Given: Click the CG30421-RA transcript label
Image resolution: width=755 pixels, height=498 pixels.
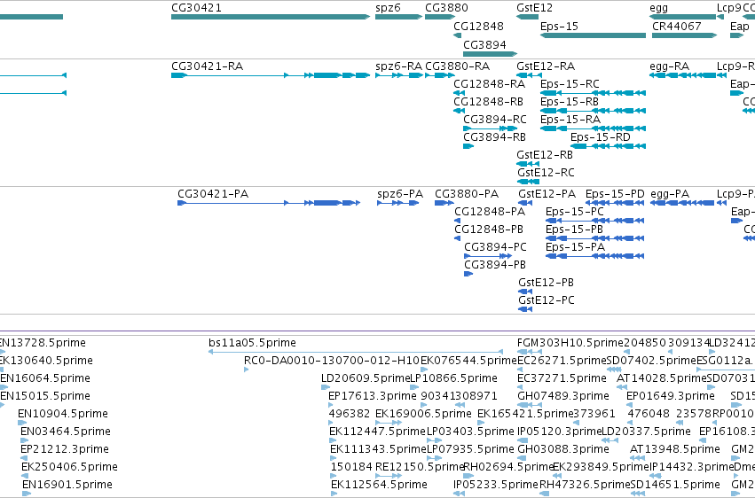Looking at the screenshot, I should click(x=207, y=66).
